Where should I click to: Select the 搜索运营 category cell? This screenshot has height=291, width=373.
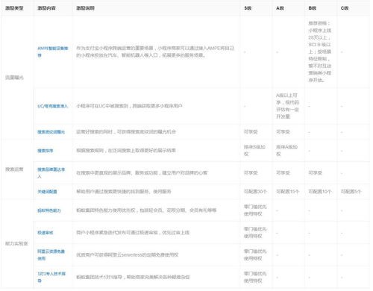[x=14, y=169]
